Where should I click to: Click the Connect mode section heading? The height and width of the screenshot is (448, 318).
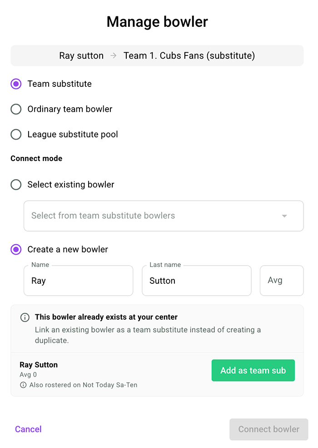coord(36,158)
